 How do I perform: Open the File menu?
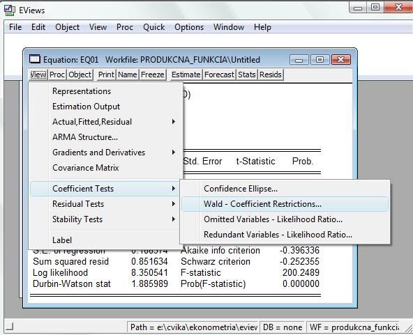[15, 27]
